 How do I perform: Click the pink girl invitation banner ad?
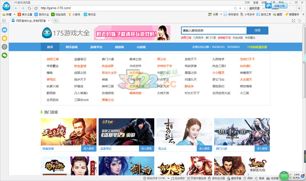(132, 33)
